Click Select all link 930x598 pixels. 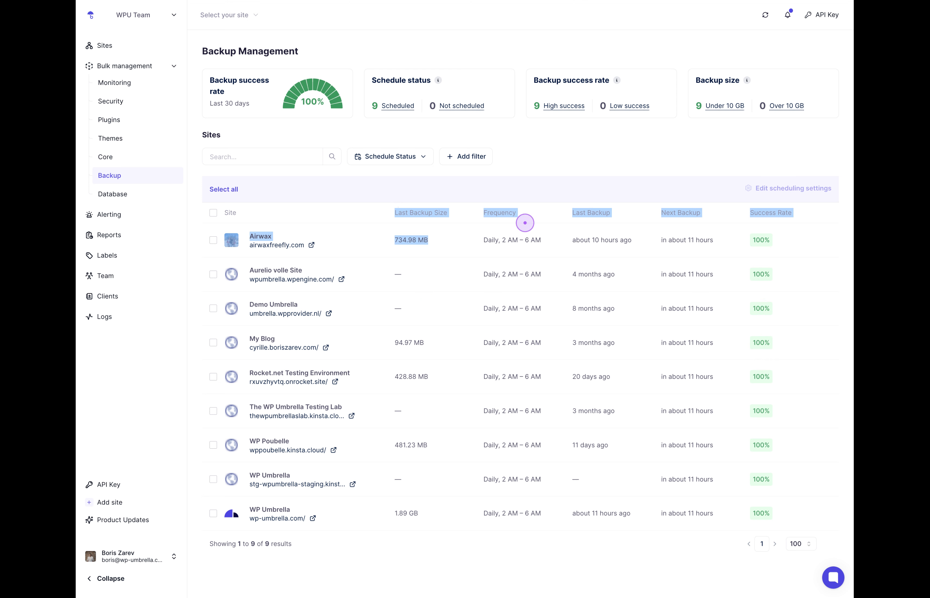coord(224,190)
